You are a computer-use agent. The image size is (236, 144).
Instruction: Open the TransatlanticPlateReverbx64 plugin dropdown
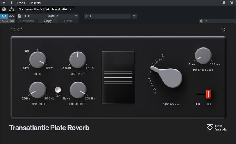[x=71, y=9]
